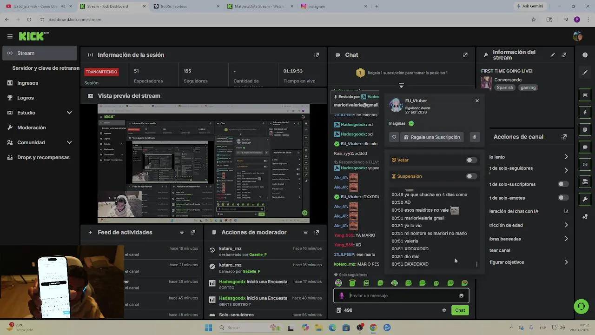Click the gaming tag
Image resolution: width=595 pixels, height=335 pixels.
528,87
